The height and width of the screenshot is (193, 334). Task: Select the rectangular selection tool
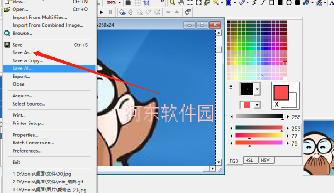tap(190, 3)
